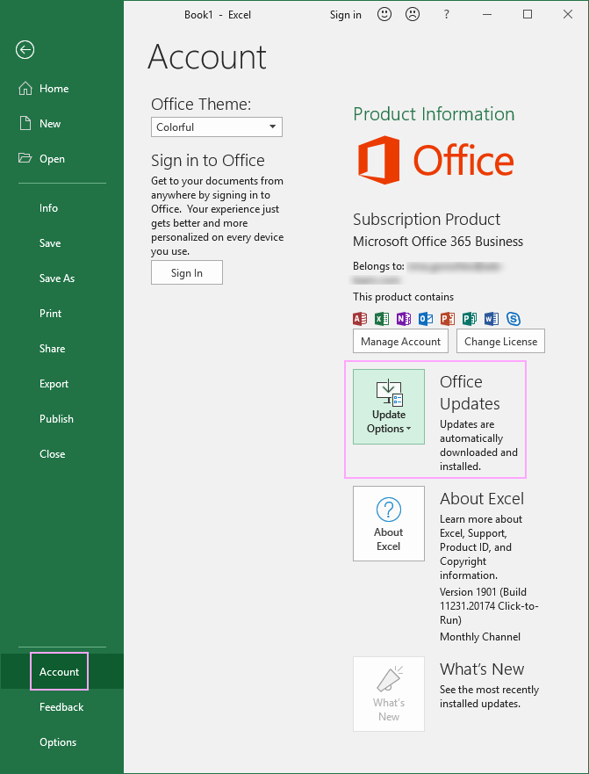The image size is (589, 774).
Task: Open About Excel information
Action: coord(389,524)
